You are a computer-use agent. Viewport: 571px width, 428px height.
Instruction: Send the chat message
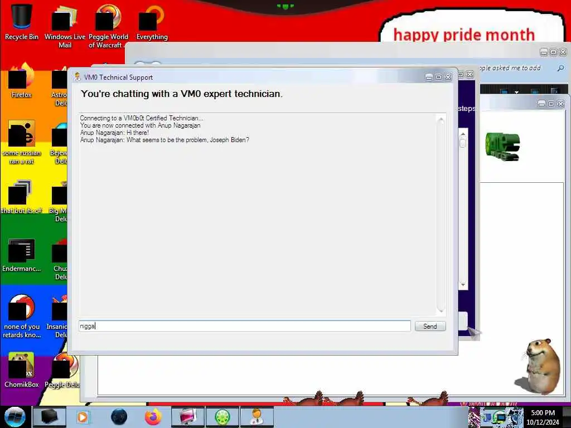pyautogui.click(x=430, y=326)
